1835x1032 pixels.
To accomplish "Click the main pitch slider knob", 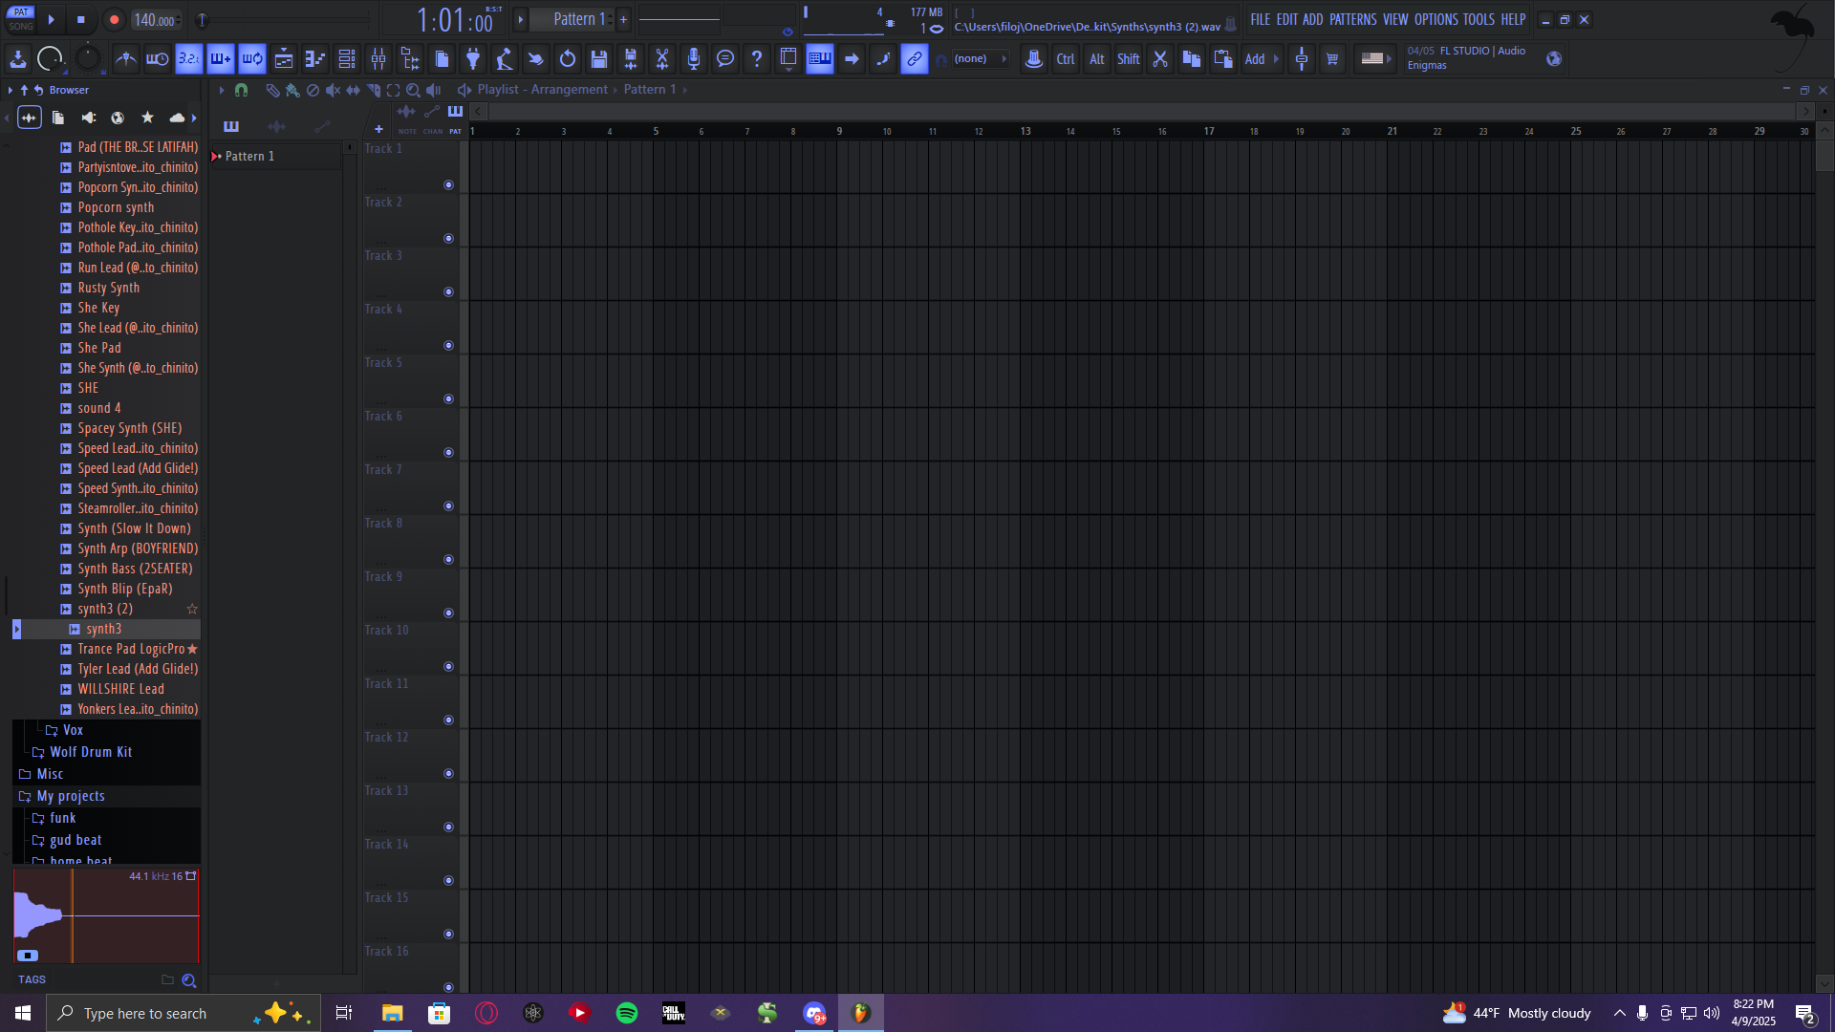I will pyautogui.click(x=202, y=20).
